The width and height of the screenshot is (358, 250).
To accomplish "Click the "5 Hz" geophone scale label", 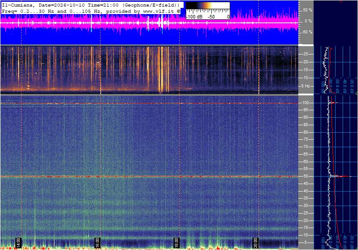I will point(306,86).
